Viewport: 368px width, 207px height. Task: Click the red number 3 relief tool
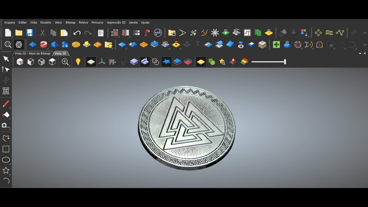[43, 45]
